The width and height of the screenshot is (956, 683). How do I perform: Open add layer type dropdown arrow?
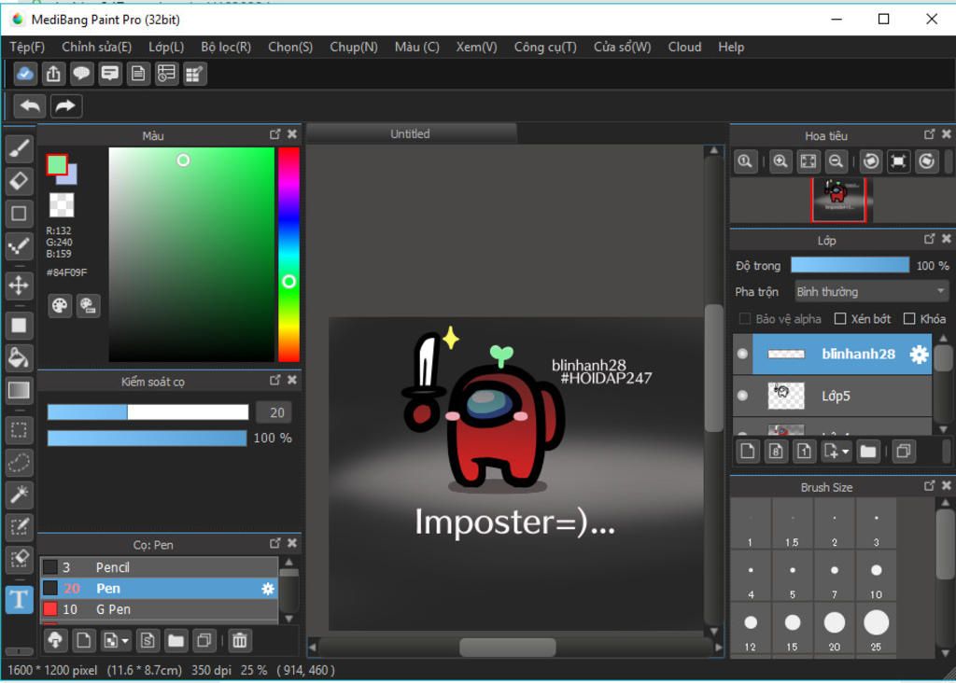pos(845,453)
